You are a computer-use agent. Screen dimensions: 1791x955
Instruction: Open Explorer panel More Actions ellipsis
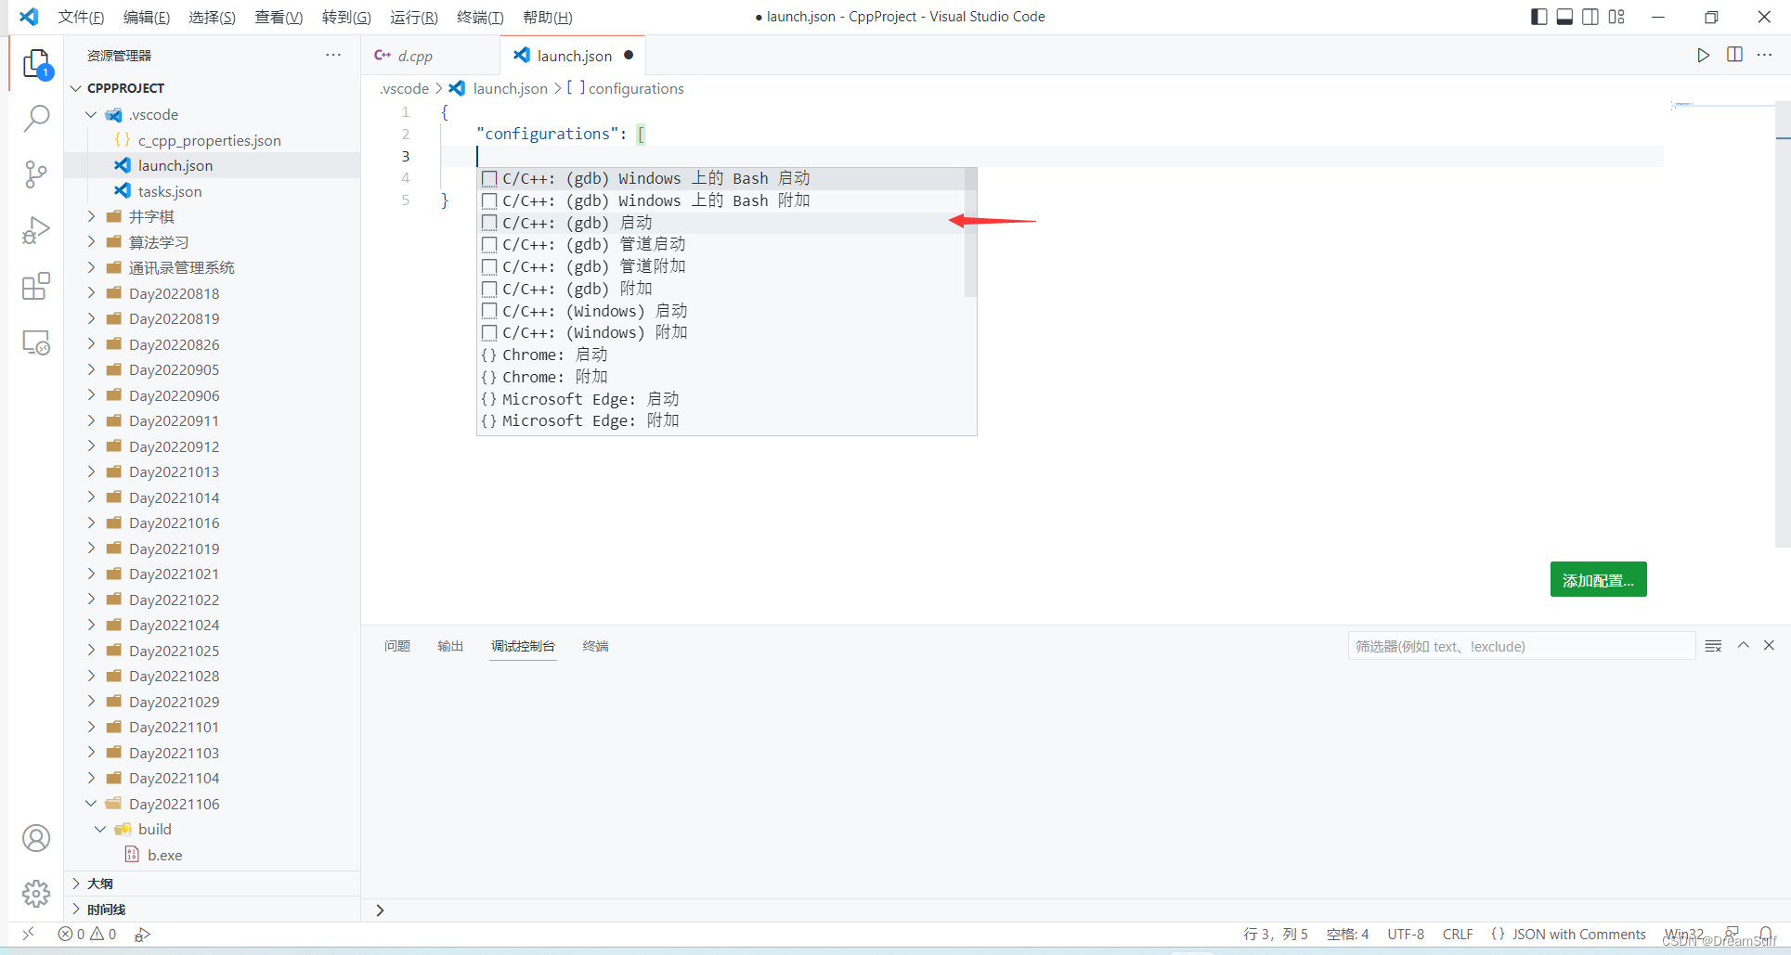pos(333,55)
